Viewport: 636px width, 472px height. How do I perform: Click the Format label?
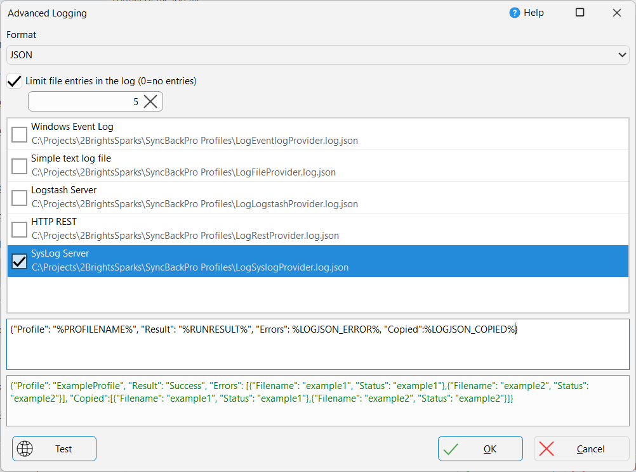(21, 35)
